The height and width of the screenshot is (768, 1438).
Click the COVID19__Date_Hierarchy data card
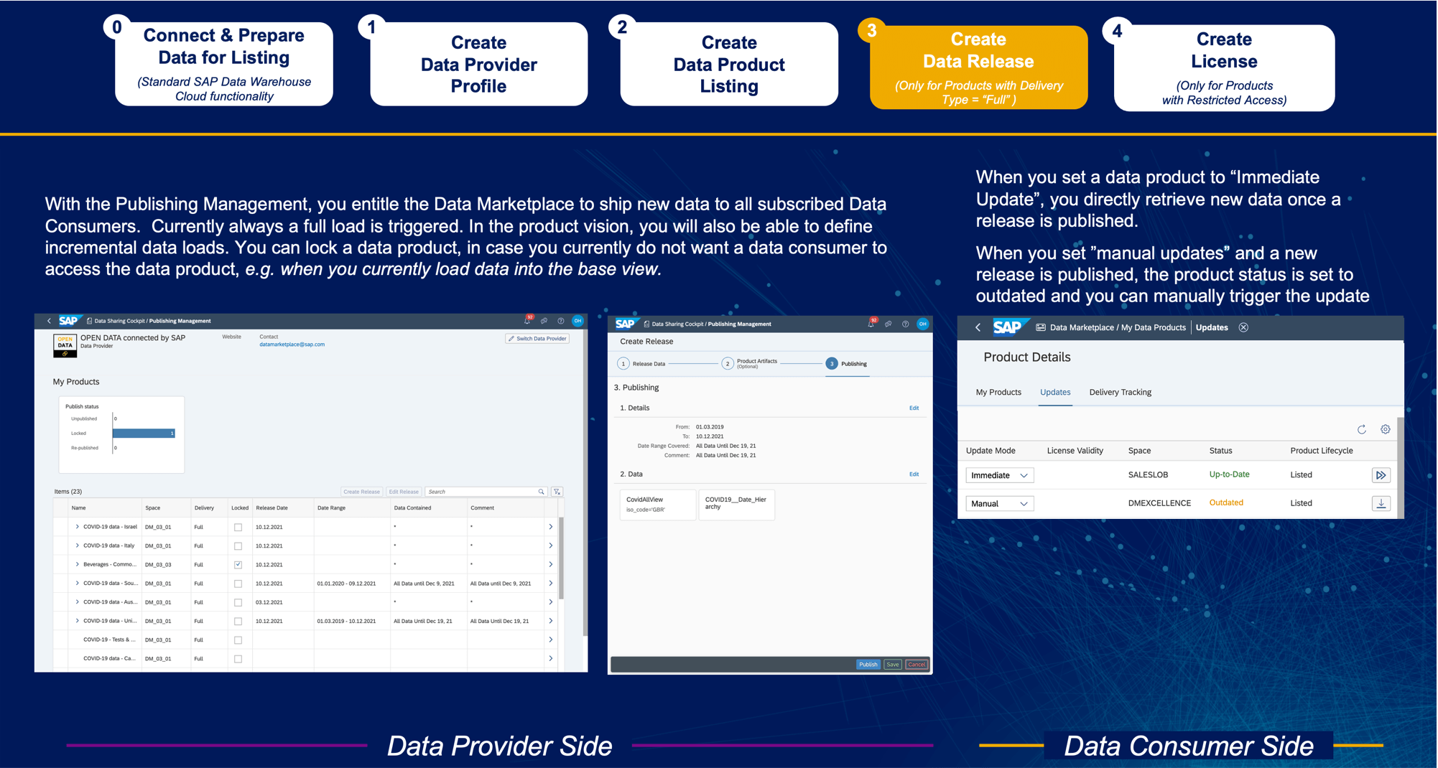[x=737, y=505]
